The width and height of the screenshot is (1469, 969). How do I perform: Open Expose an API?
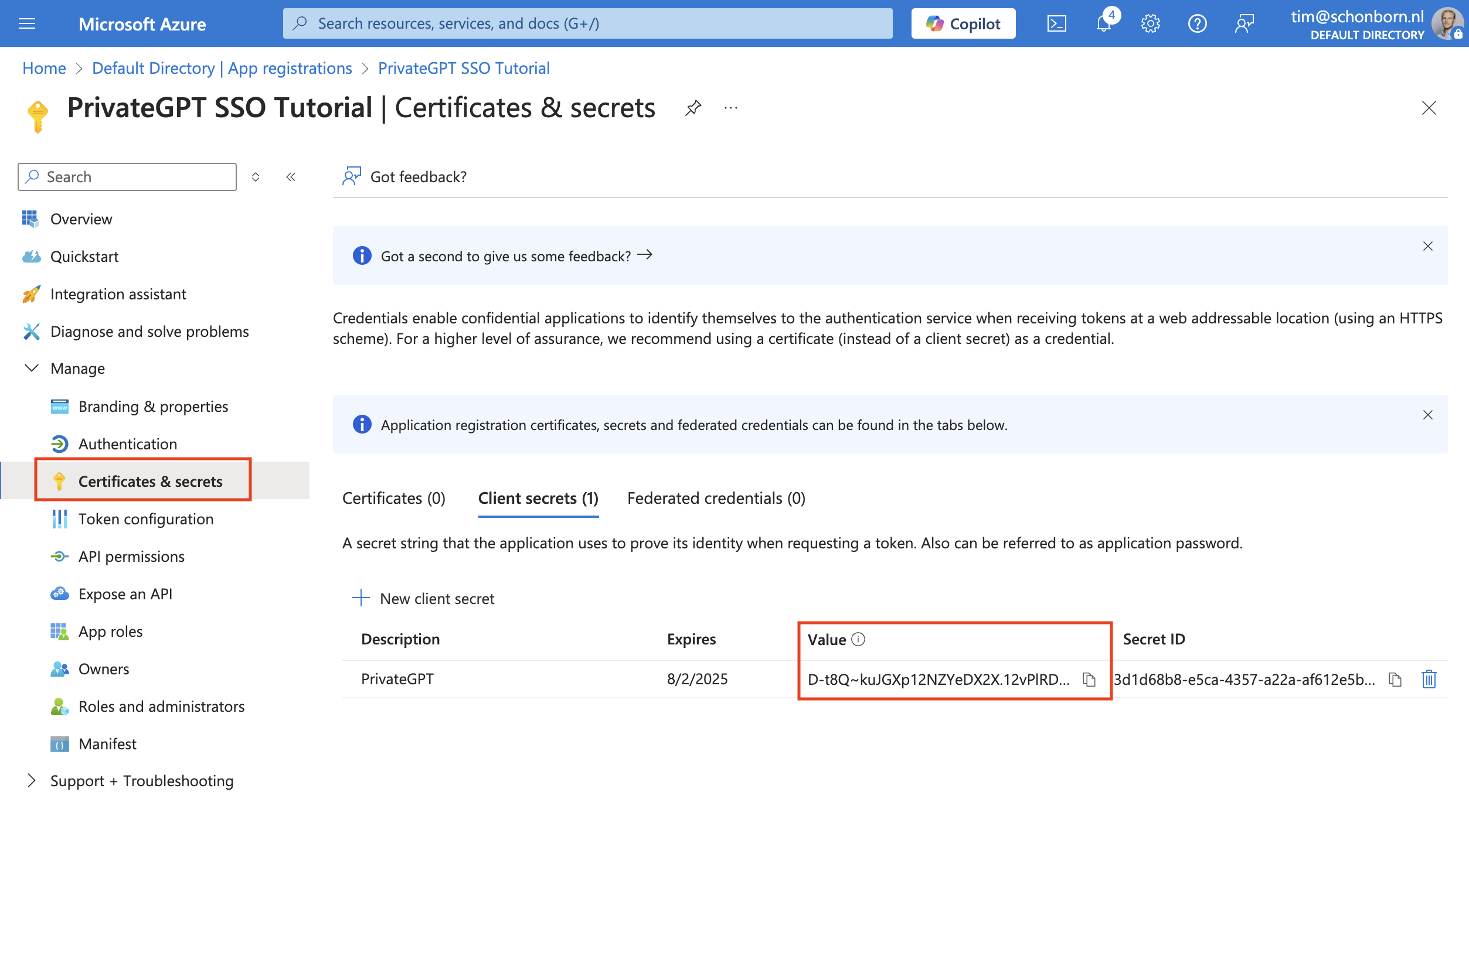125,594
